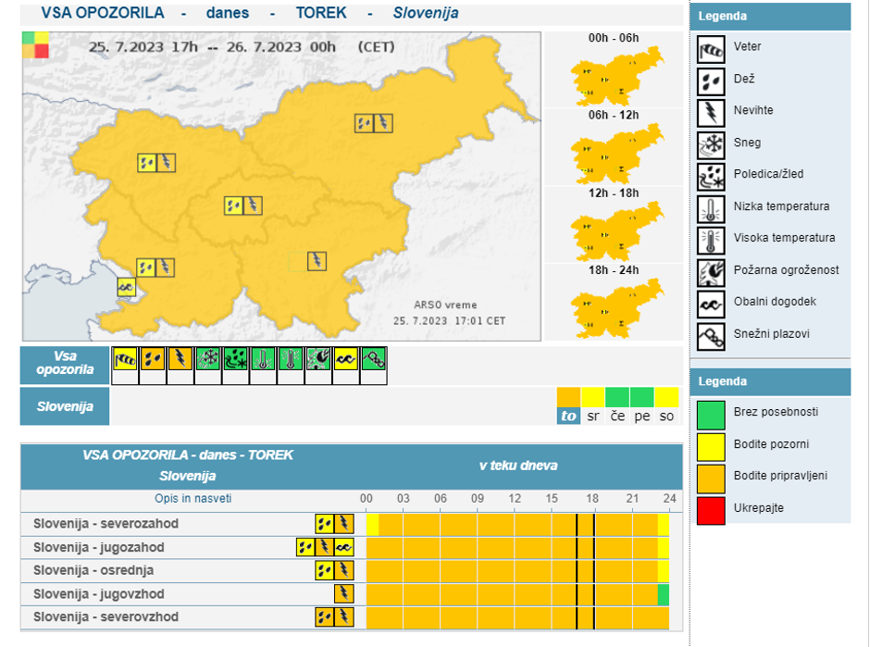Open the 'Opis in nasveti' link
870x647 pixels.
(x=193, y=499)
